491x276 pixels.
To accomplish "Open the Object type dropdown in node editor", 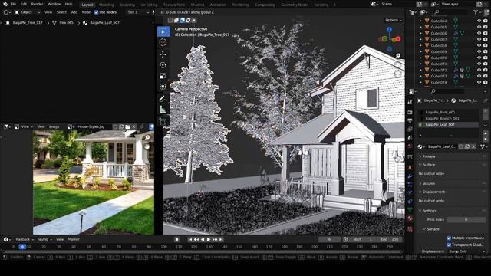I will pos(28,12).
